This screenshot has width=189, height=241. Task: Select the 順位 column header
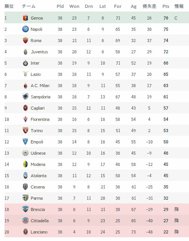9,6
